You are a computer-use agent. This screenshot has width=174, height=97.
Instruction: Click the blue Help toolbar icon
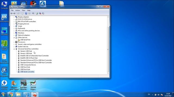click(26, 13)
